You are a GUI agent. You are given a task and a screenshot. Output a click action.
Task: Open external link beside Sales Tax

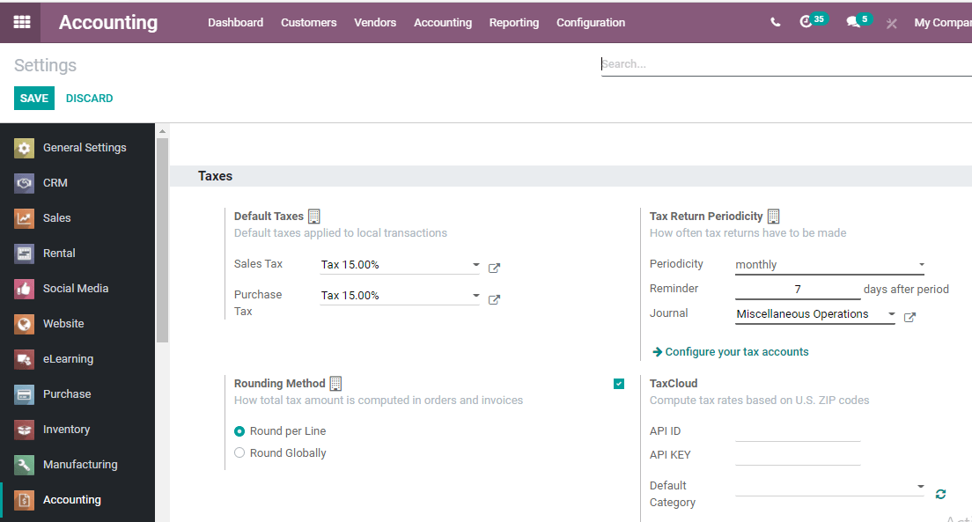tap(494, 268)
